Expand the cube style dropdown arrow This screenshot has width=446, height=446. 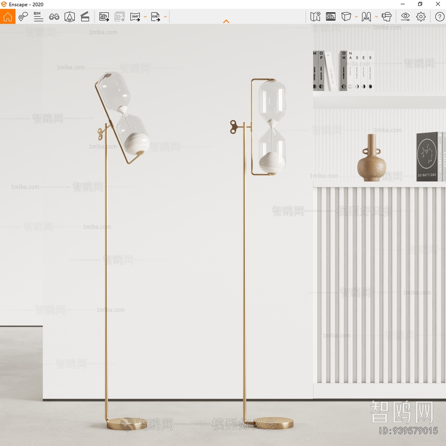click(356, 17)
